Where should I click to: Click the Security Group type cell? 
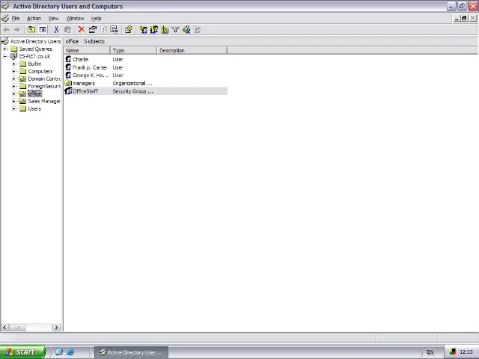tap(133, 91)
